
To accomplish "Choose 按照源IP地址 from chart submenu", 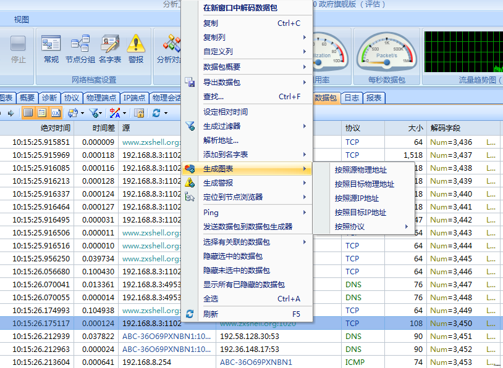I will (x=357, y=198).
